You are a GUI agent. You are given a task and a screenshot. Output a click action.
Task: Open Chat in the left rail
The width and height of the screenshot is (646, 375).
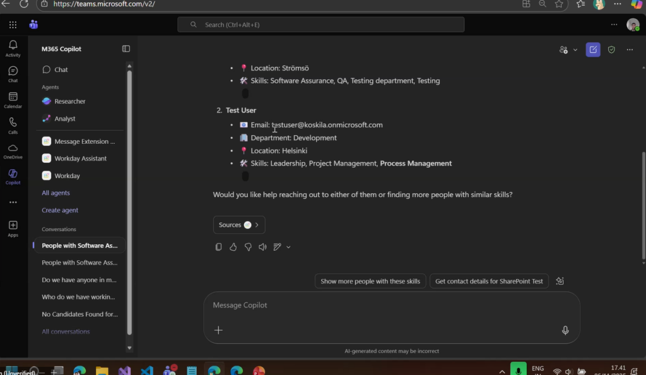[13, 74]
